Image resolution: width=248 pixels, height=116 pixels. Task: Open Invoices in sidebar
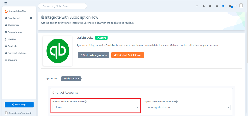coord(10,39)
